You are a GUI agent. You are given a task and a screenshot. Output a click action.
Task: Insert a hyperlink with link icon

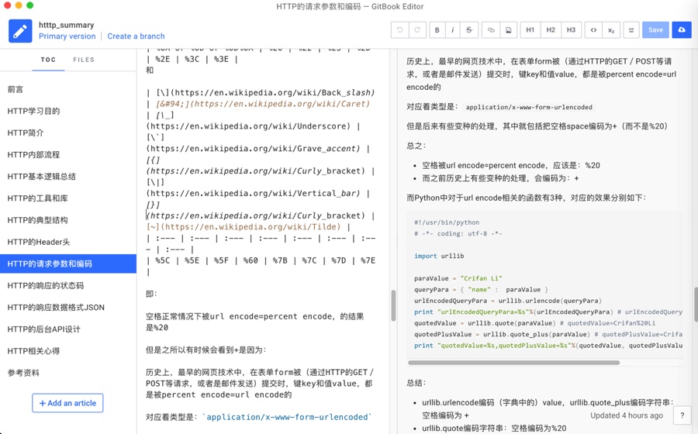pos(491,29)
